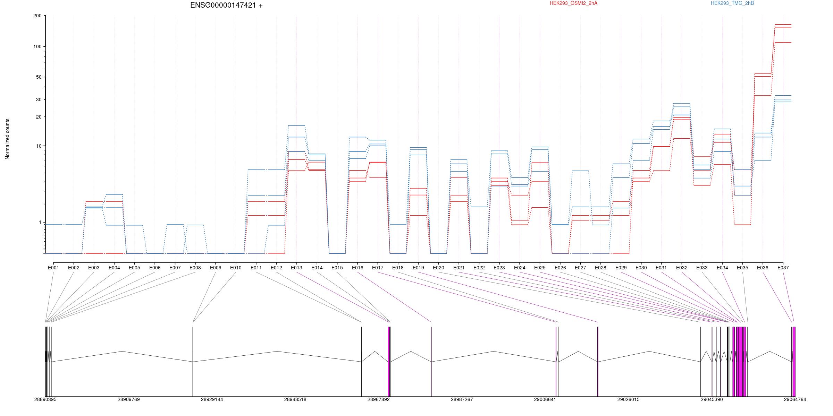833x416 pixels.
Task: Click exon label E007
Action: (x=175, y=268)
